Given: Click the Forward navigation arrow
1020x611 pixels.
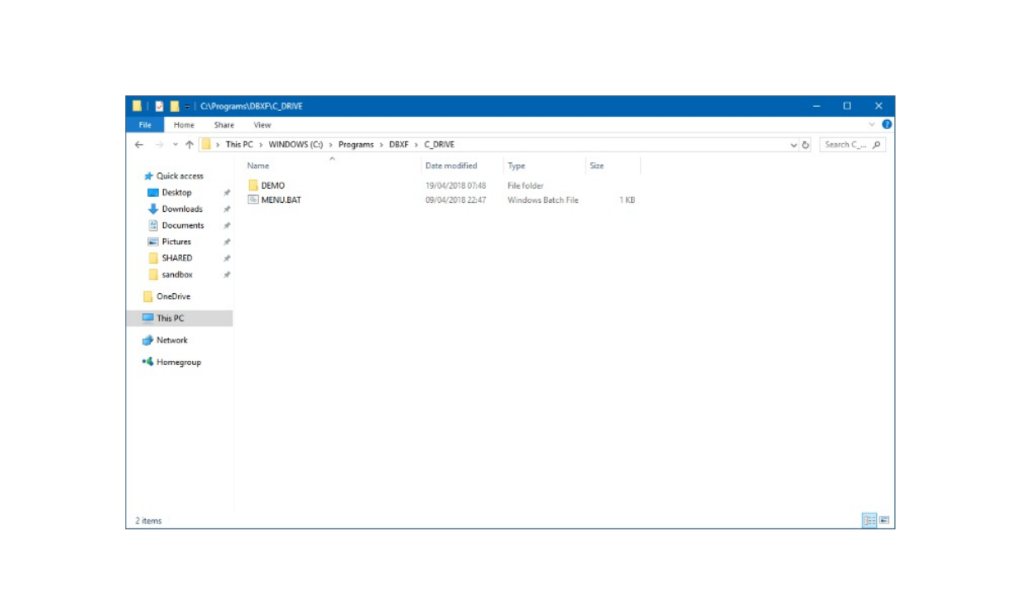Looking at the screenshot, I should pos(159,144).
